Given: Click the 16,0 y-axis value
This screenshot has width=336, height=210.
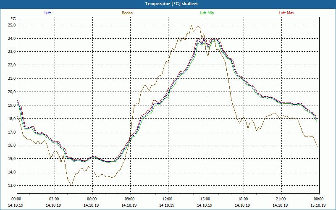Looking at the screenshot, I should [12, 145].
